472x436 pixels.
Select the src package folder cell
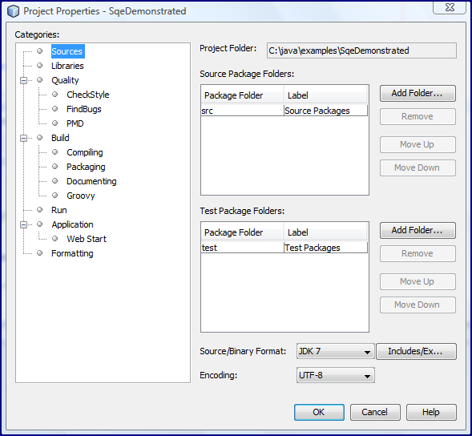(242, 111)
